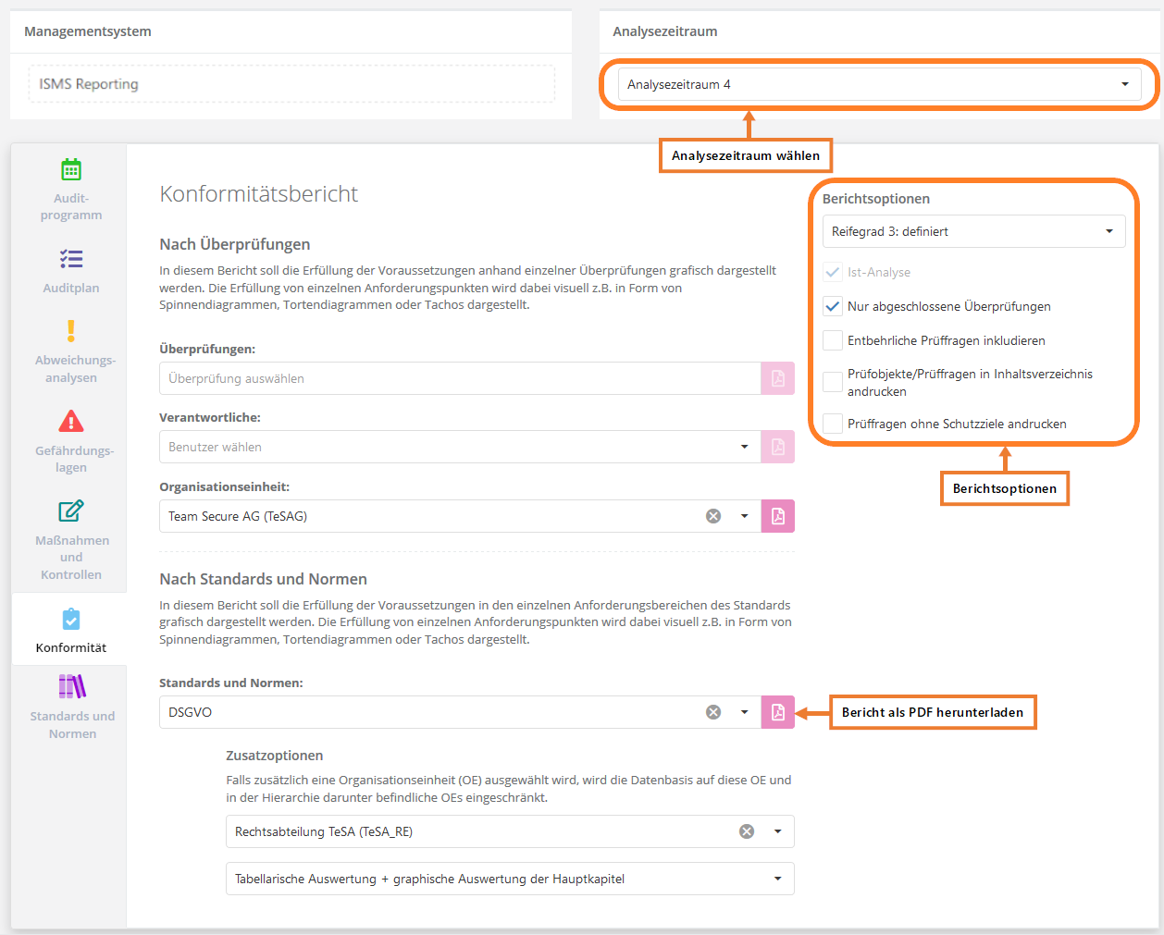Tick Prüfobjekte/Prüffragen in Inhaltsverzeichnis andrucken
Image resolution: width=1164 pixels, height=935 pixels.
point(833,382)
